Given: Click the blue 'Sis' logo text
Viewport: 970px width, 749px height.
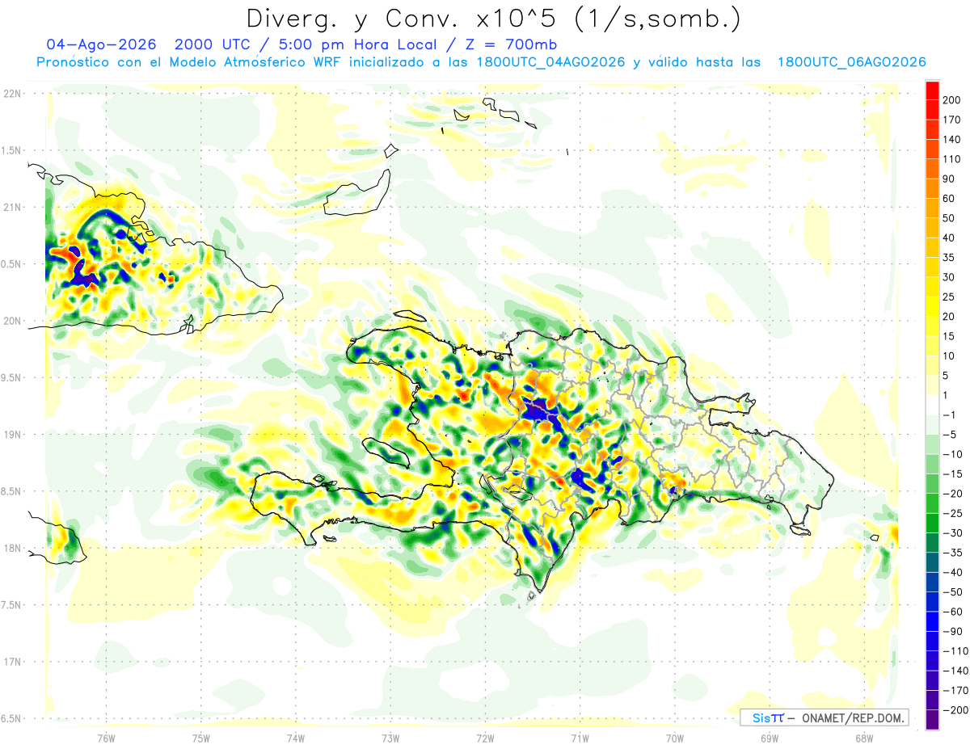Looking at the screenshot, I should 762,717.
